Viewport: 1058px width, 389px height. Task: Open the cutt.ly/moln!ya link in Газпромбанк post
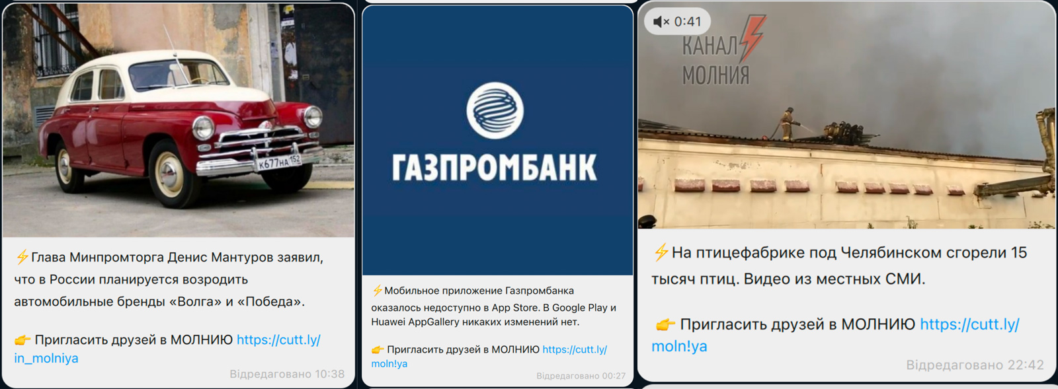click(489, 357)
